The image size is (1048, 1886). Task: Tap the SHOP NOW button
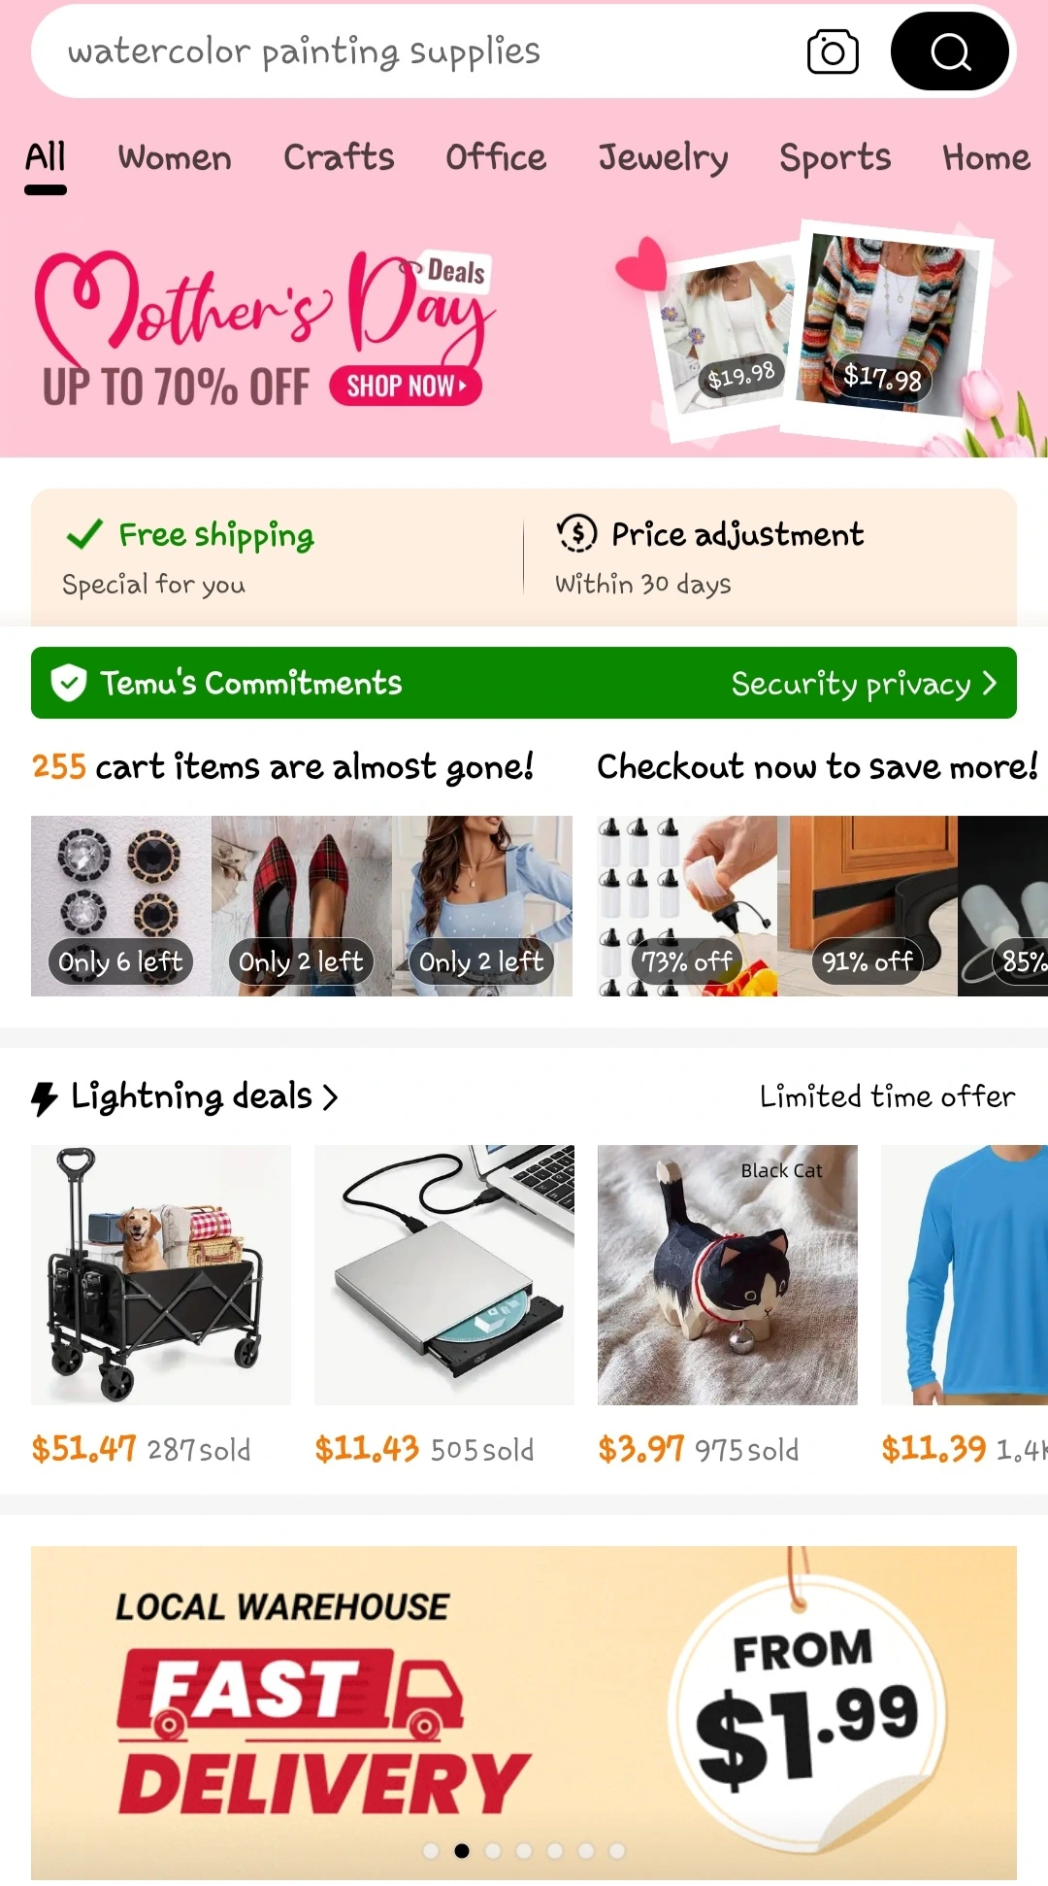pos(406,386)
